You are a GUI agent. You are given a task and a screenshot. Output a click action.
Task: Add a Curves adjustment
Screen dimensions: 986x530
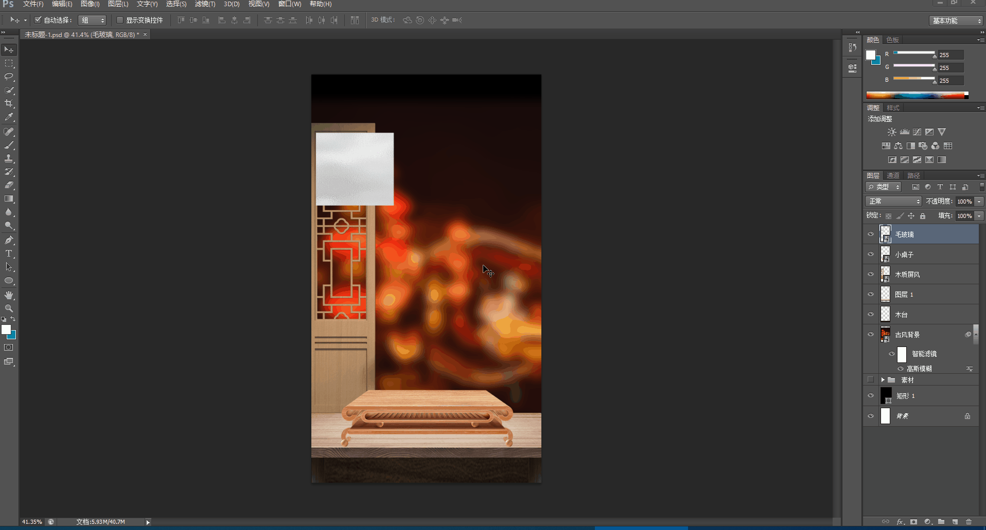tap(917, 132)
